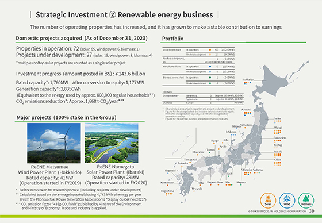The width and height of the screenshot is (322, 223).
Task: Click the 'ReENE Namegata' caption text
Action: [116, 167]
